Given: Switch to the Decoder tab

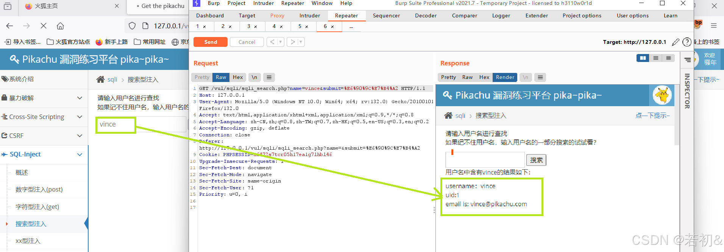Looking at the screenshot, I should coord(426,15).
